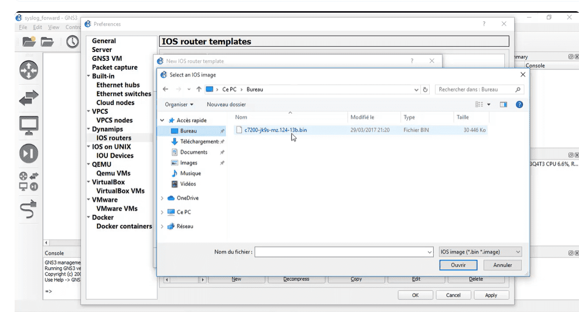Viewport: 579px width, 312px height.
Task: Expand the Réseau tree node
Action: tap(162, 226)
